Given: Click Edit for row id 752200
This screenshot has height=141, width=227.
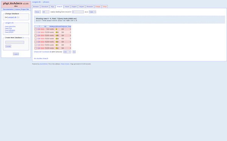Looking at the screenshot, I should (x=39, y=32).
